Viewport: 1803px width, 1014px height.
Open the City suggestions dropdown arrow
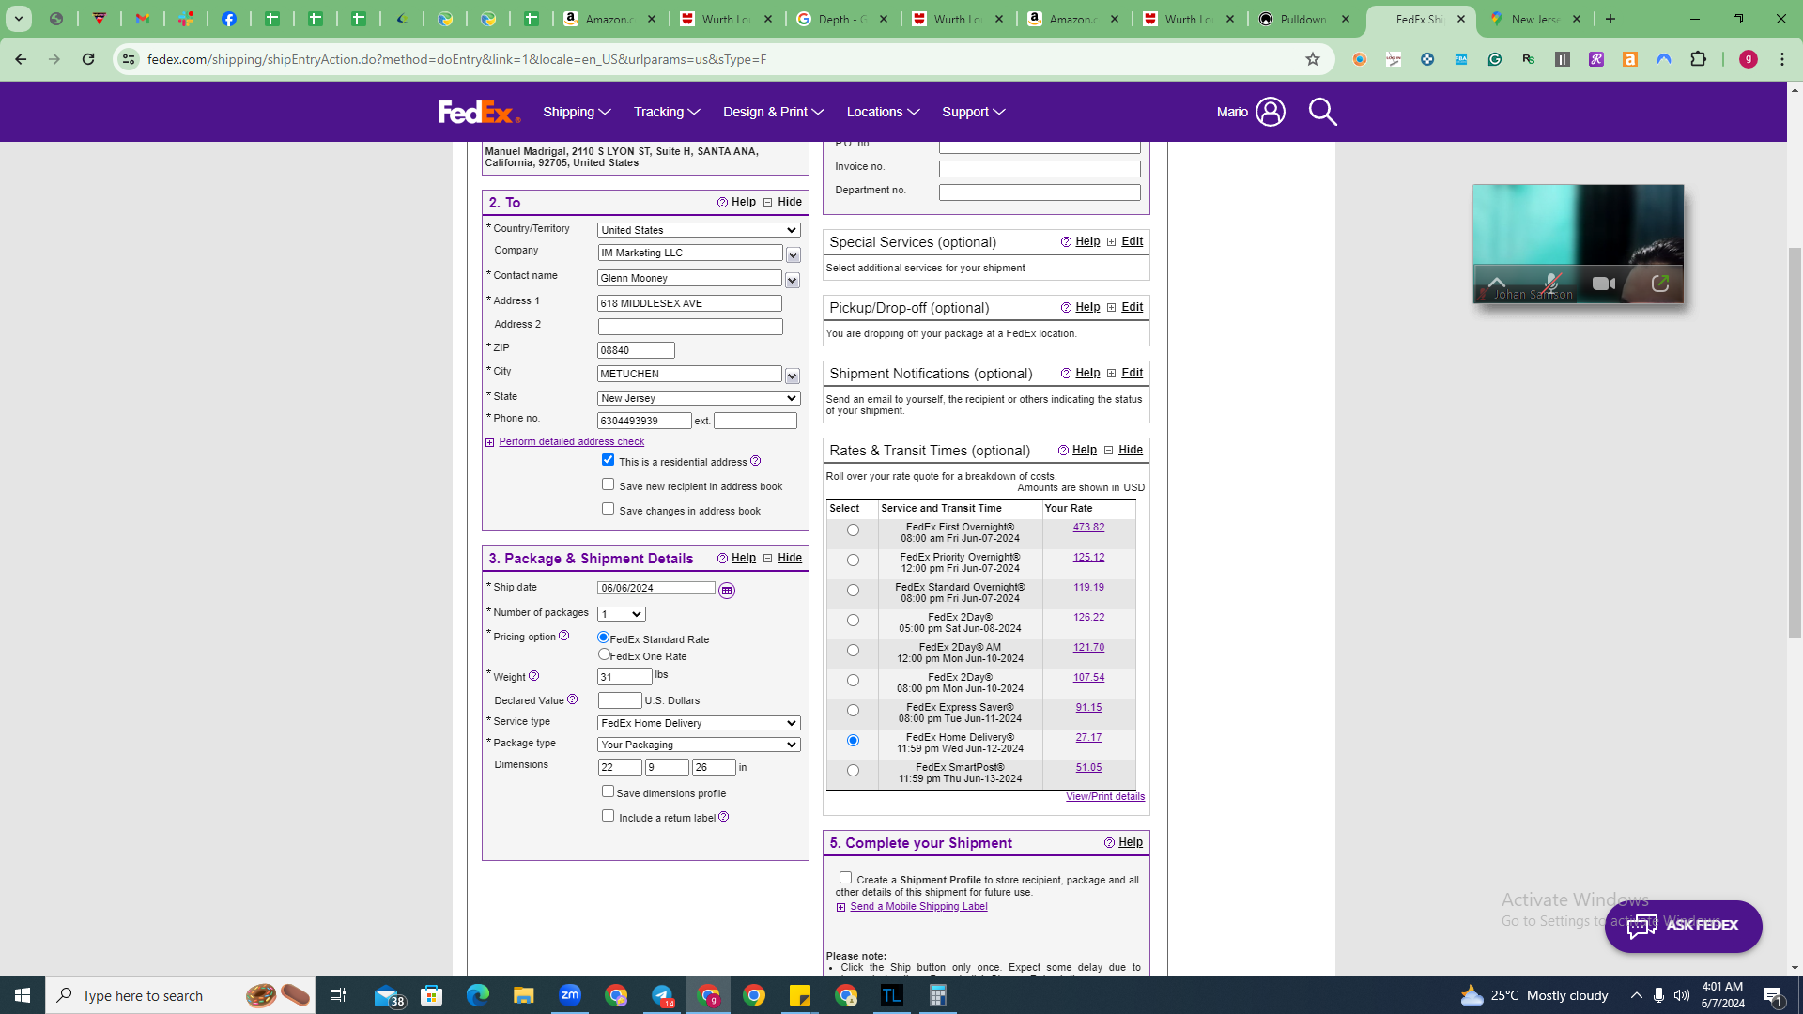[793, 376]
